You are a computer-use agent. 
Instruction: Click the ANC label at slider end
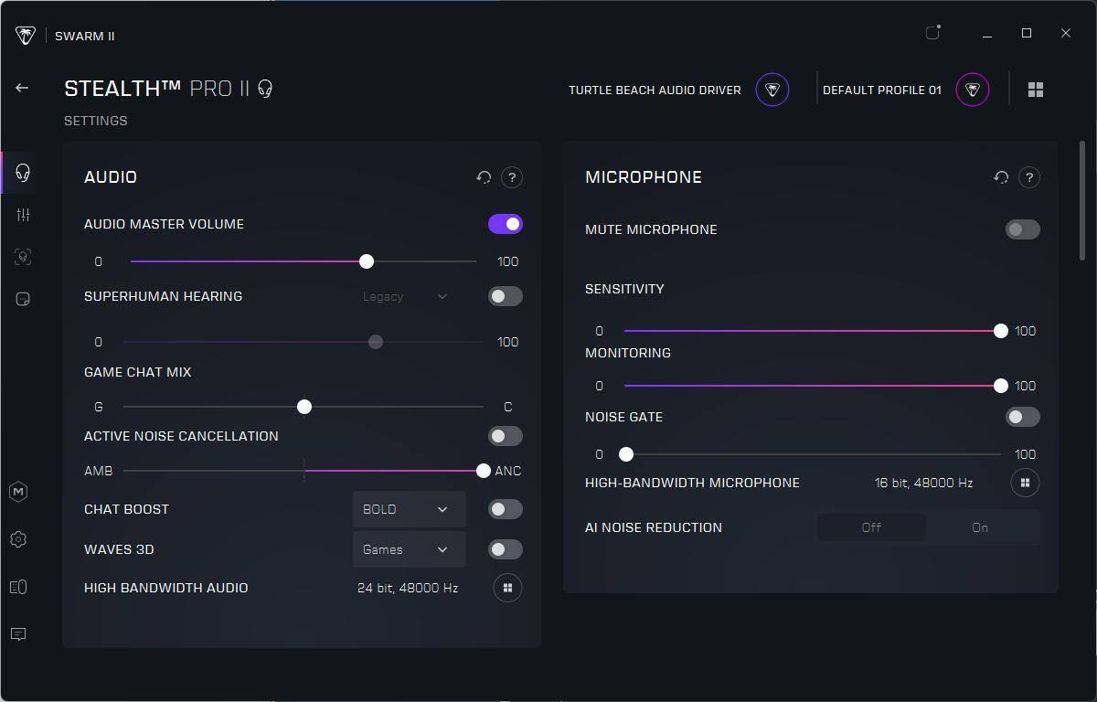pyautogui.click(x=508, y=471)
